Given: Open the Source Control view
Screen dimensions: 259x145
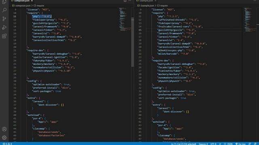Looking at the screenshot, I should tap(4, 19).
